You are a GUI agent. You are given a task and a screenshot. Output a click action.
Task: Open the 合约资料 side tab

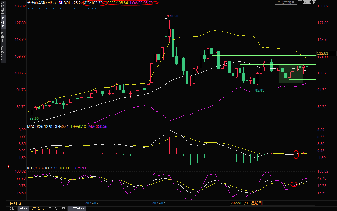tap(3, 54)
